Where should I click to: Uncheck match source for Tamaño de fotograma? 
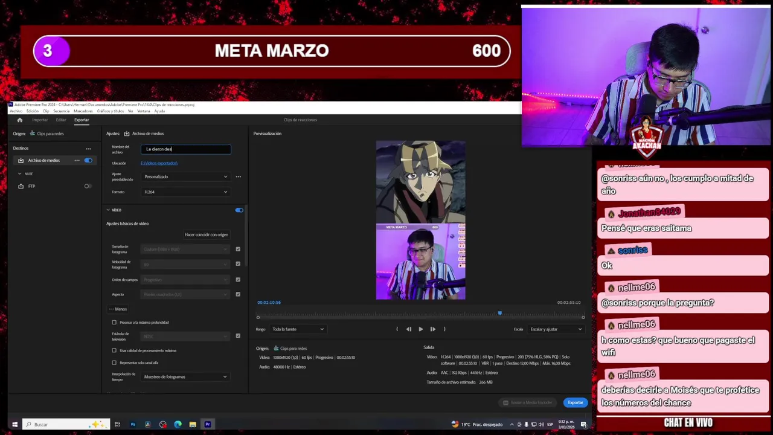[x=238, y=249]
